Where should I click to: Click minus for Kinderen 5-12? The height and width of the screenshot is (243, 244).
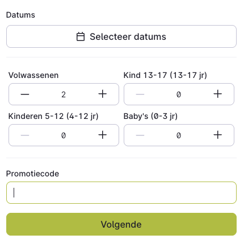pos(25,135)
